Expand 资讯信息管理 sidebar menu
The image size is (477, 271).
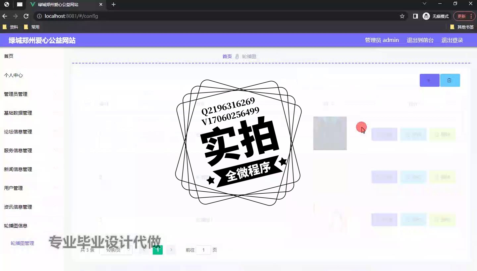(32, 207)
